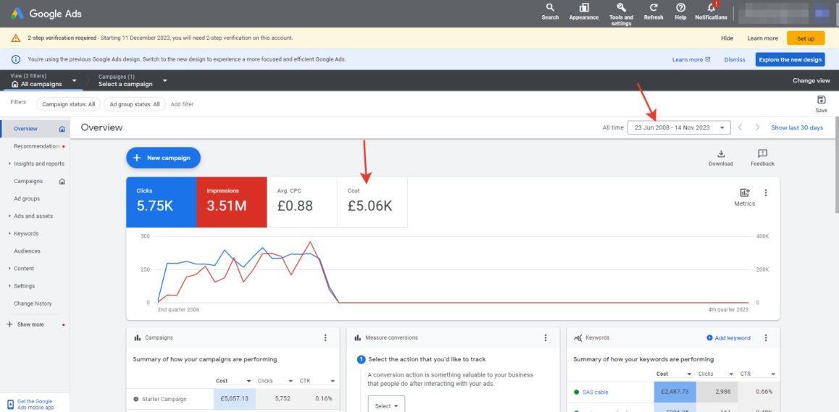The height and width of the screenshot is (412, 839).
Task: Open Cost column dropdown in Keywords card
Action: tap(689, 374)
